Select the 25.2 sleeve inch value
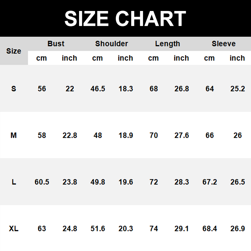251x251 pixels. (x=238, y=89)
